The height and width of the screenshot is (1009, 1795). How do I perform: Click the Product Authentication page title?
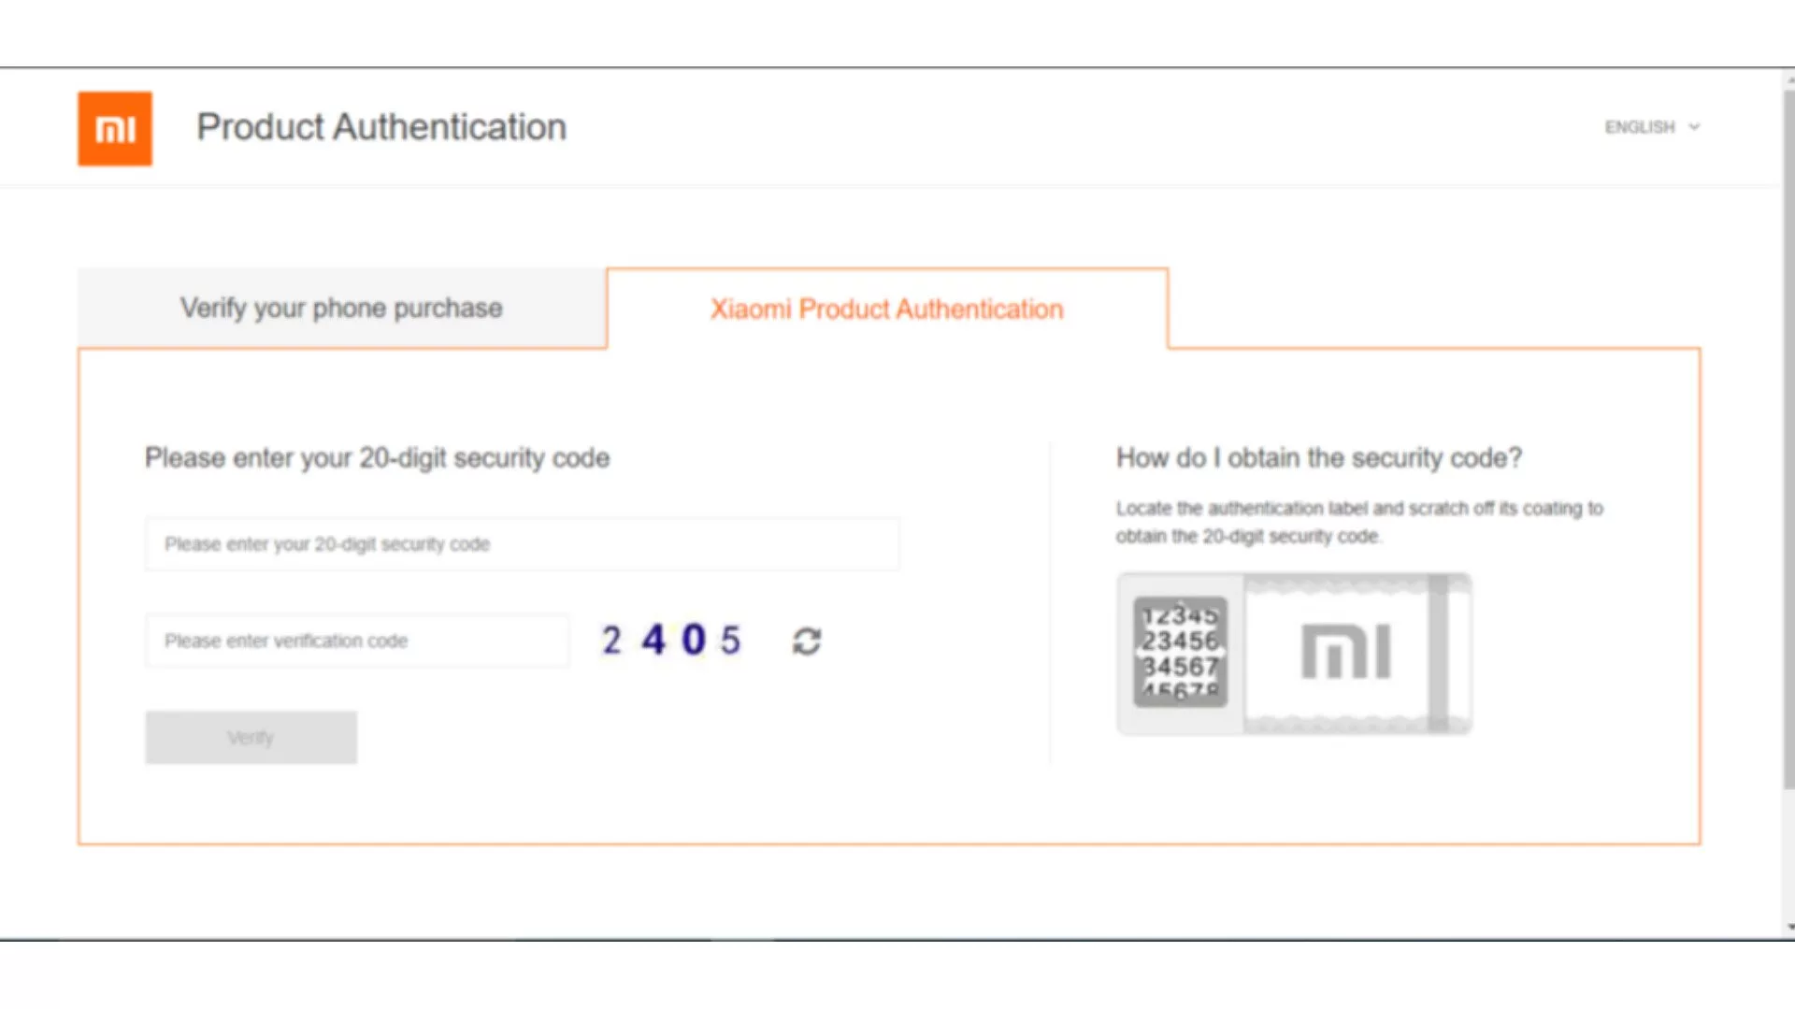click(x=381, y=127)
